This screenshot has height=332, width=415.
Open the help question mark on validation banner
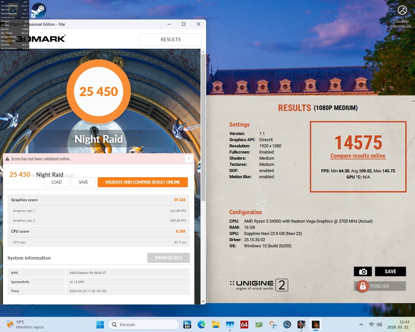point(189,159)
